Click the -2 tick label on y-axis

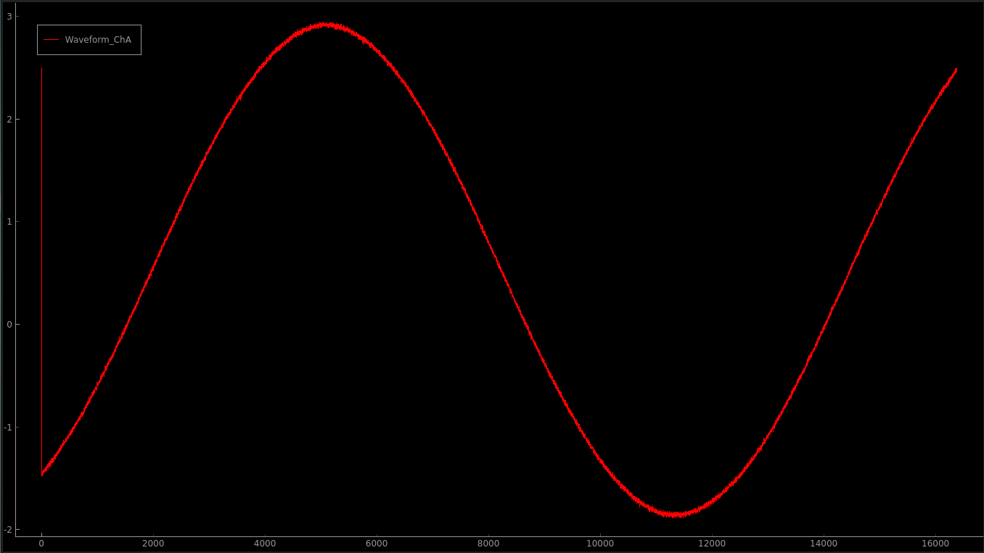[7, 530]
